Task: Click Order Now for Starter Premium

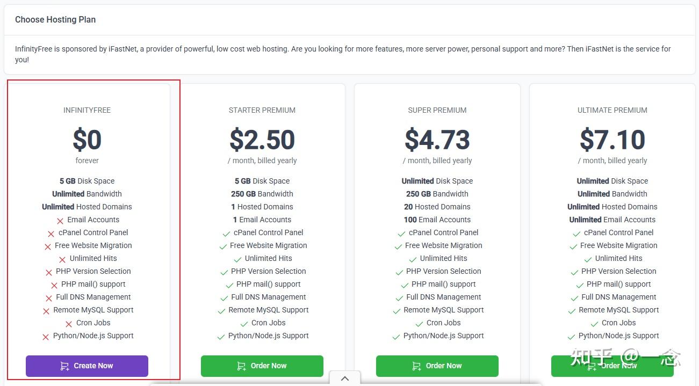Action: click(x=262, y=366)
